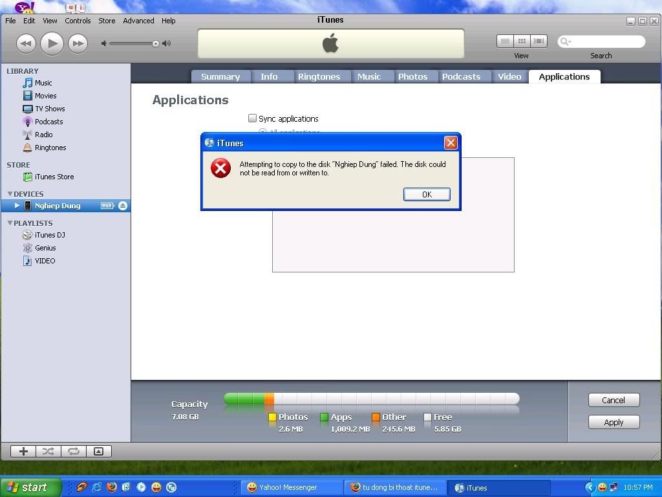Select the Nghiep Dung device icon

pos(27,206)
